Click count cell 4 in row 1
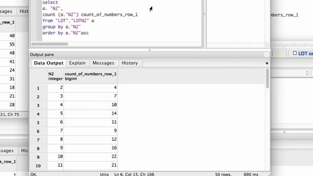313x176 pixels. [x=90, y=88]
